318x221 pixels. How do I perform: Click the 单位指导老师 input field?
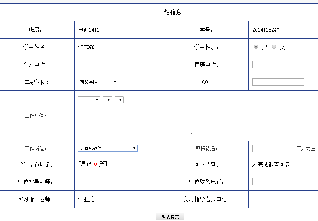pyautogui.click(x=104, y=182)
